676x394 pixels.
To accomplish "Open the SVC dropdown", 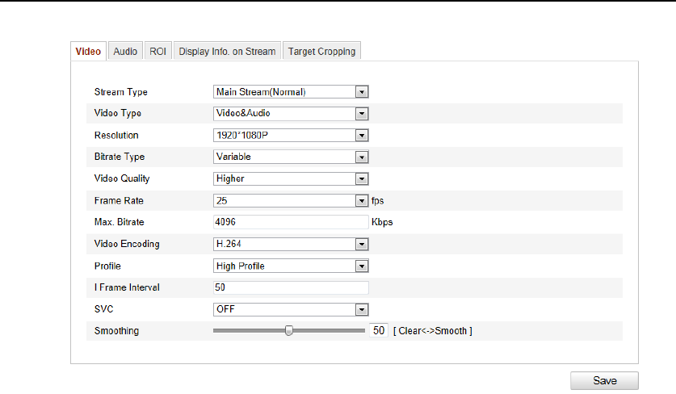I will pyautogui.click(x=362, y=309).
